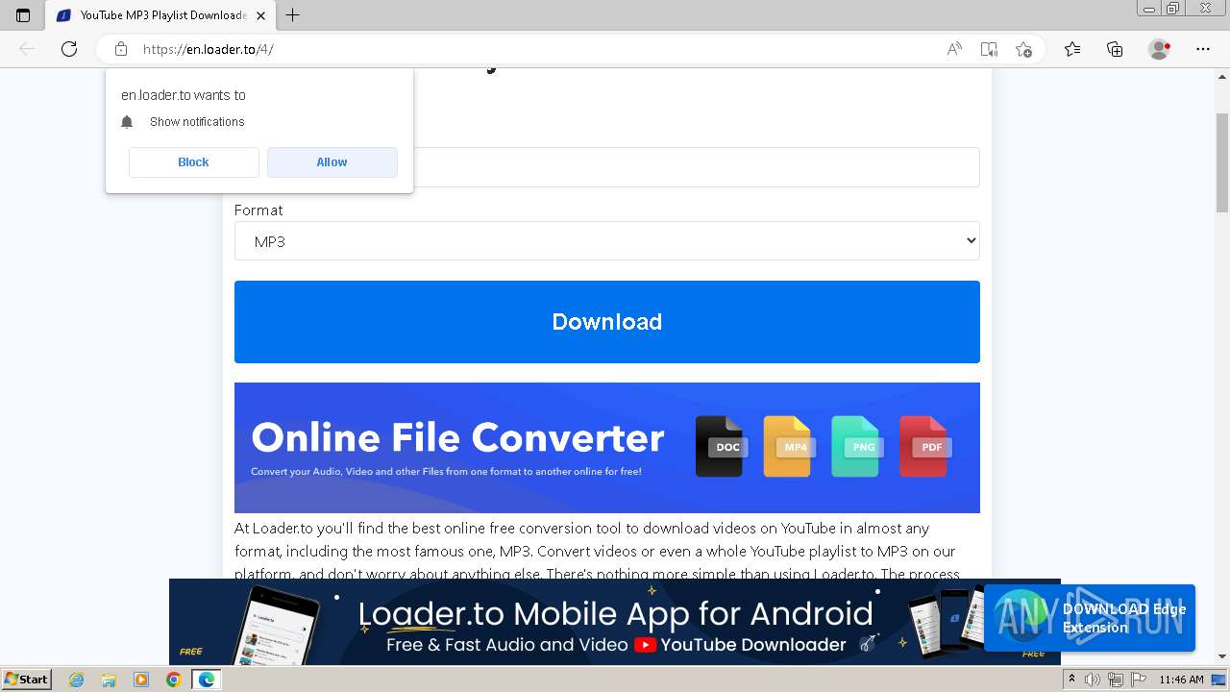This screenshot has height=692, width=1230.
Task: Show hidden tray icons arrow
Action: [1072, 680]
